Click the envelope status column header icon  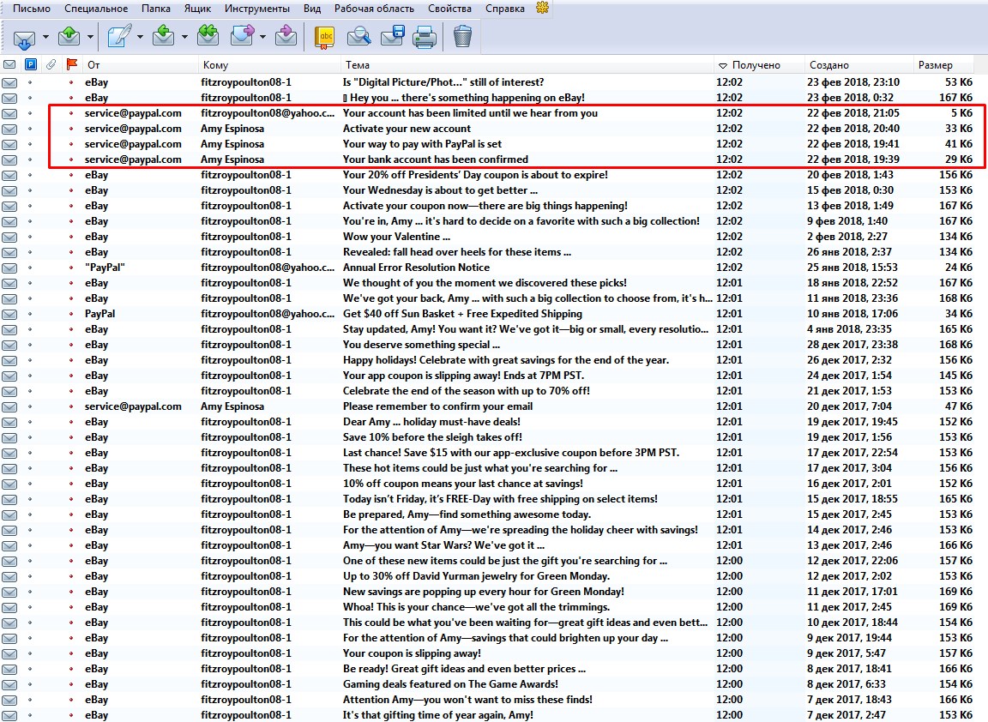click(9, 64)
